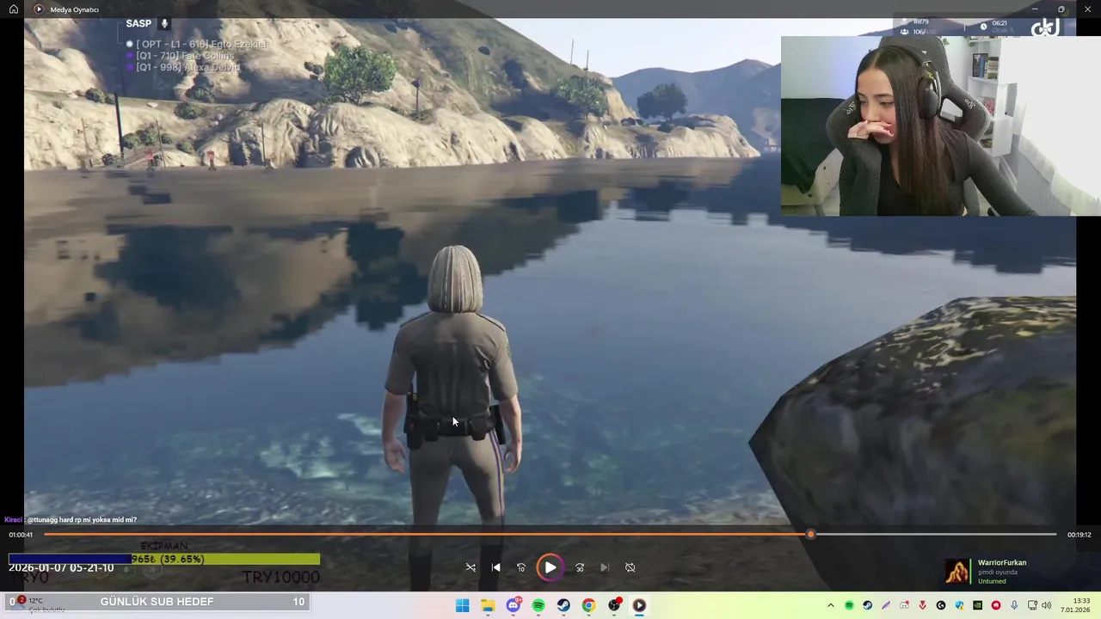1101x619 pixels.
Task: Click chat message from Kireci
Action: (71, 520)
